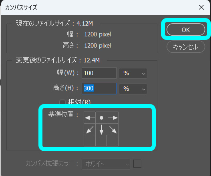Open the カンバス拡張カラー ホワイト dropdown

tap(106, 164)
